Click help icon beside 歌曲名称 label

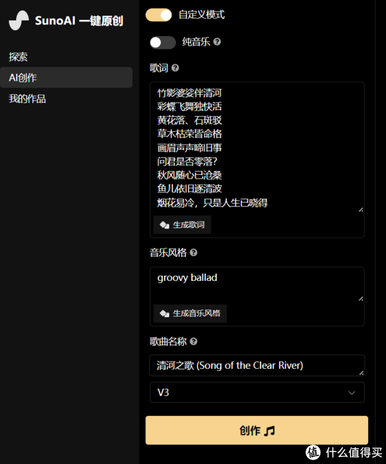(x=194, y=342)
